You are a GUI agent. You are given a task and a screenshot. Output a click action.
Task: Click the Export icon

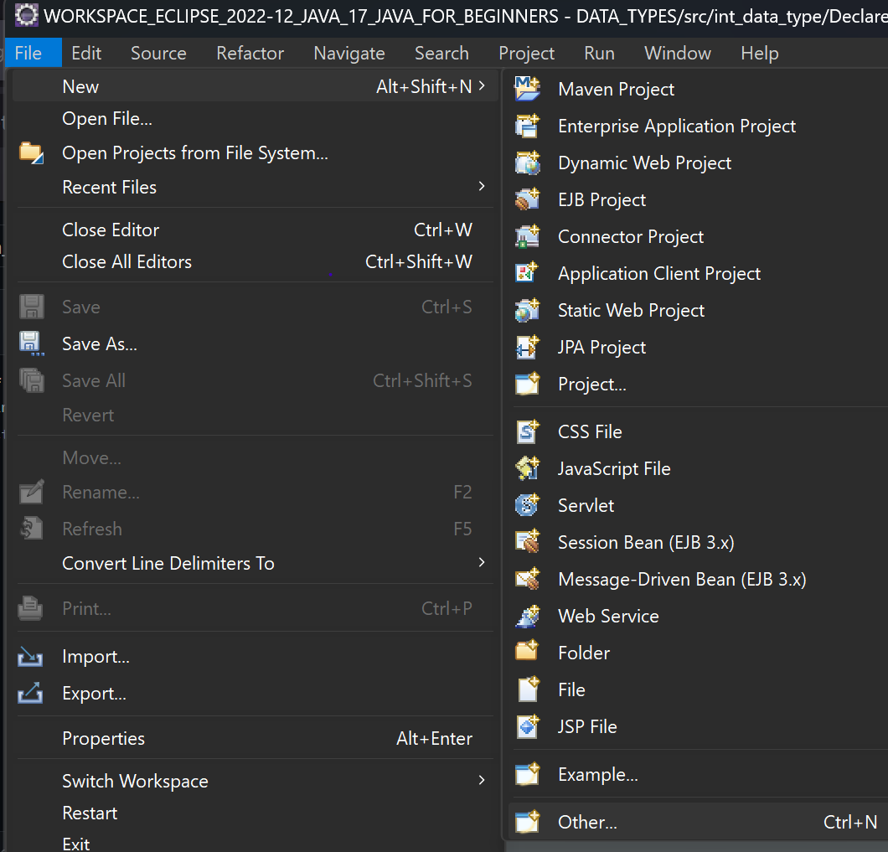pos(30,693)
